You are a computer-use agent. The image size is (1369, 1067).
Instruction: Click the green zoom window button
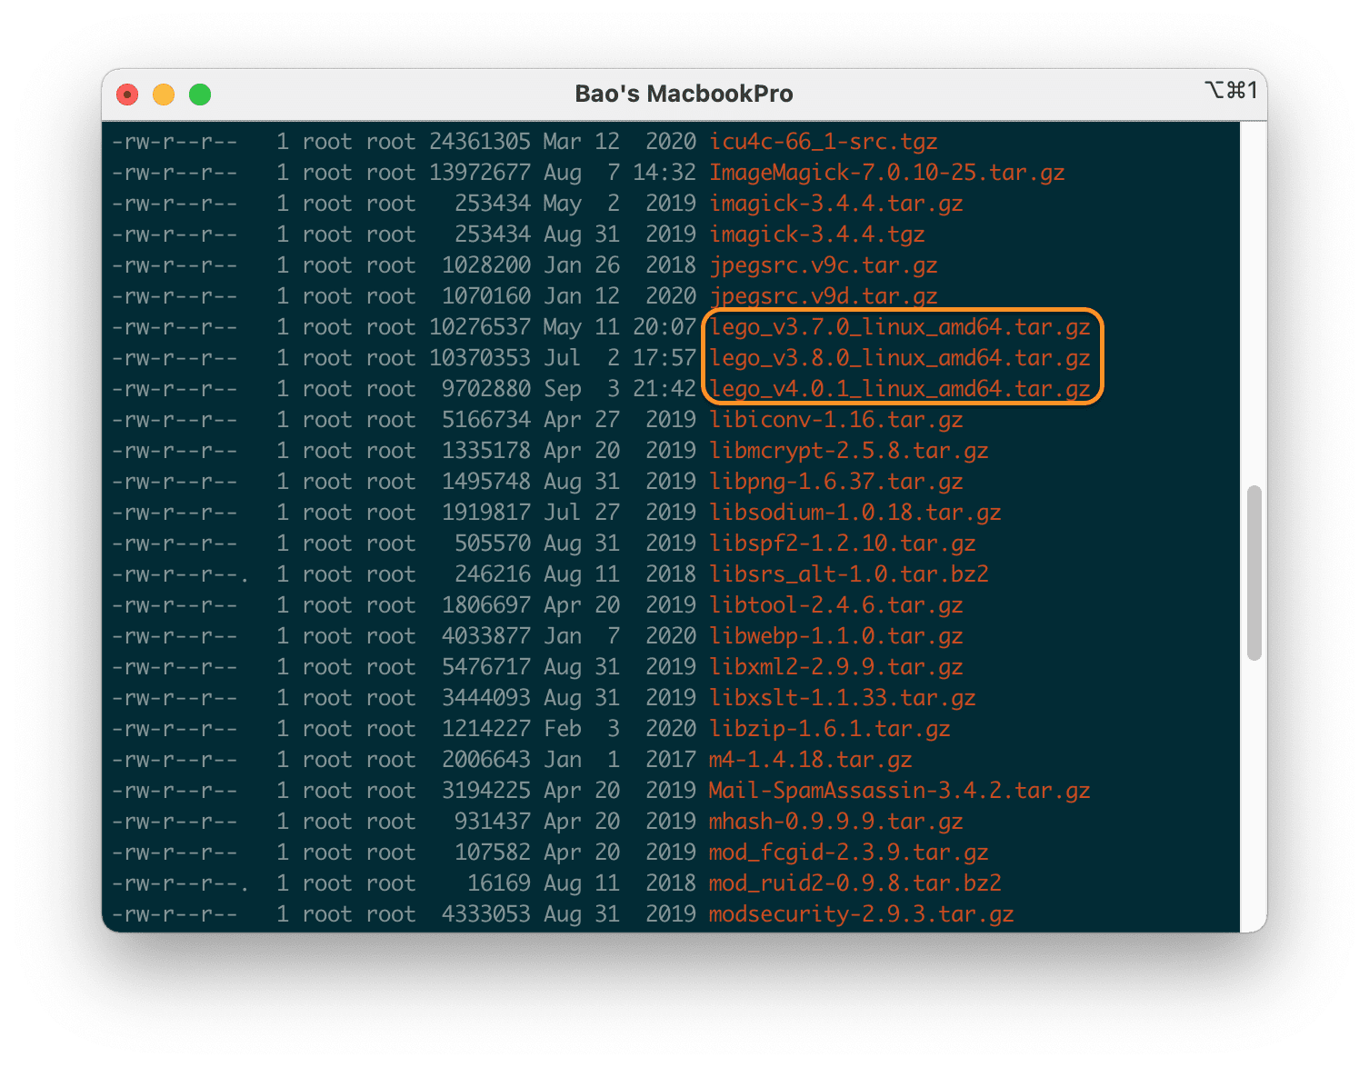coord(199,94)
